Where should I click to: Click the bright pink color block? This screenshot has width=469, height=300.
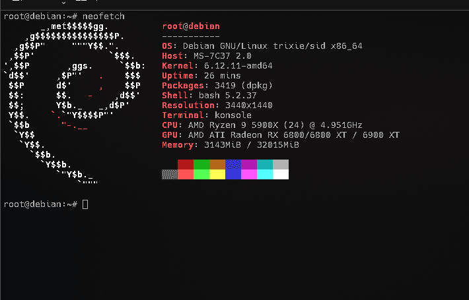pyautogui.click(x=249, y=174)
